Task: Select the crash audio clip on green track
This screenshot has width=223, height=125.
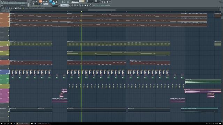Action: point(203,82)
